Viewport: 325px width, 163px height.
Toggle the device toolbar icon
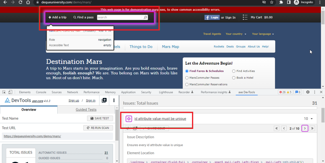click(x=10, y=92)
